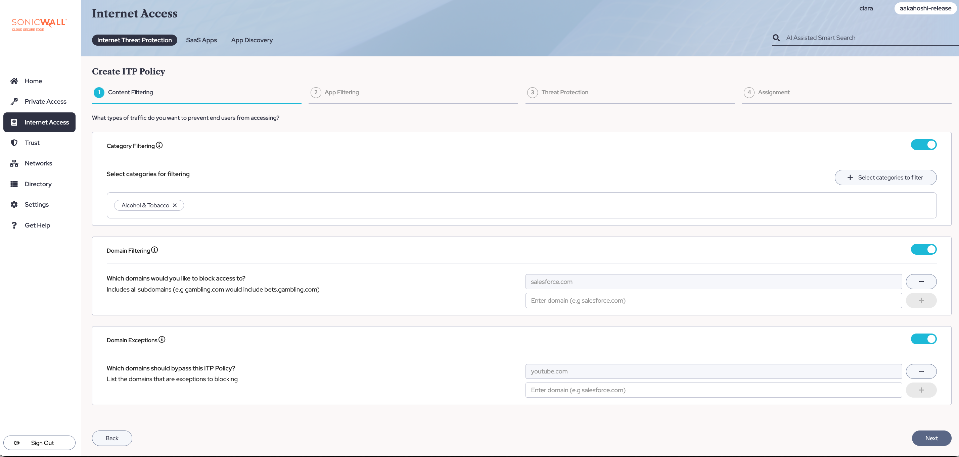Open Trust from the sidebar
Image resolution: width=959 pixels, height=457 pixels.
pos(32,143)
